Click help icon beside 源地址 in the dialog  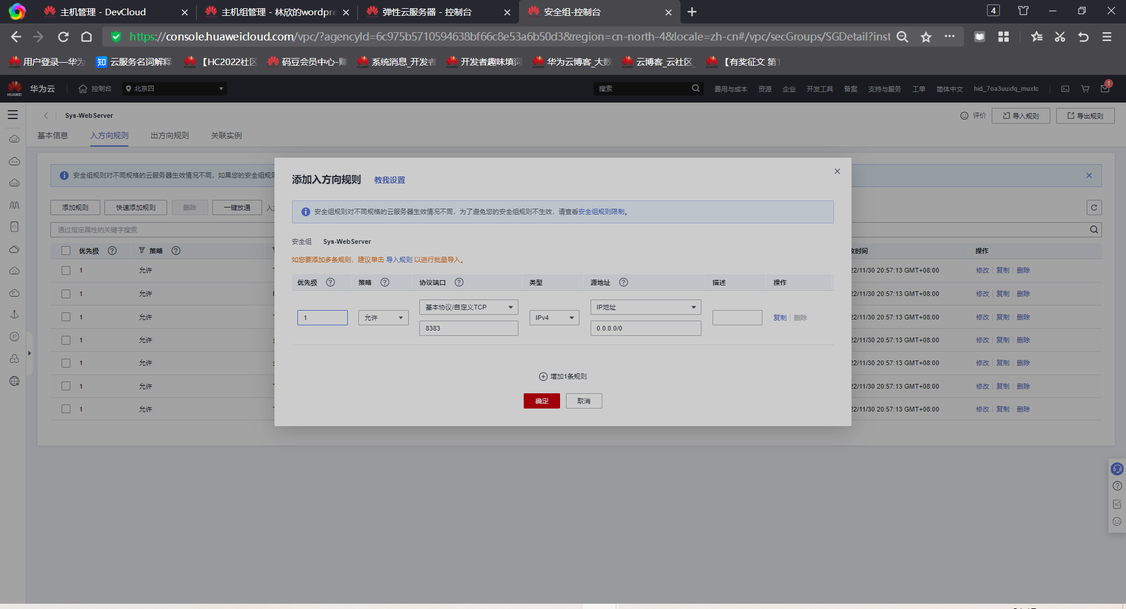coord(623,282)
